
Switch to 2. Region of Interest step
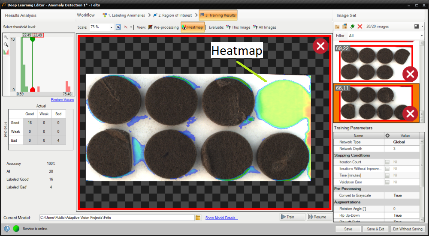(x=174, y=15)
